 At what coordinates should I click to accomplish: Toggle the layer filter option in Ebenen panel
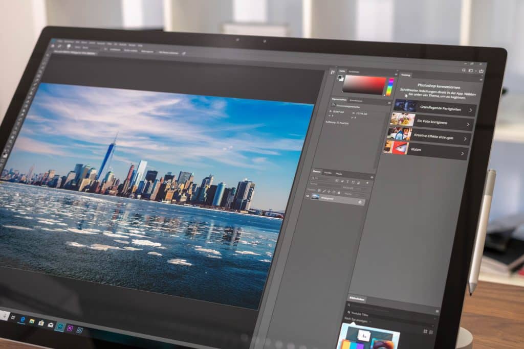(x=367, y=182)
